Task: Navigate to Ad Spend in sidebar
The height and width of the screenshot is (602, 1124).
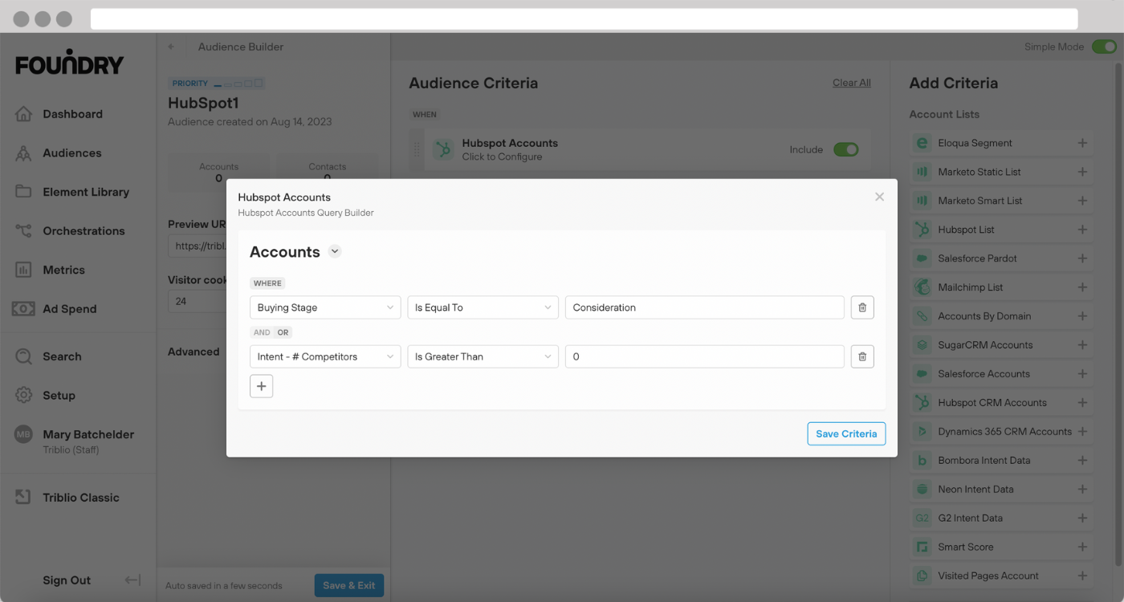Action: [69, 309]
